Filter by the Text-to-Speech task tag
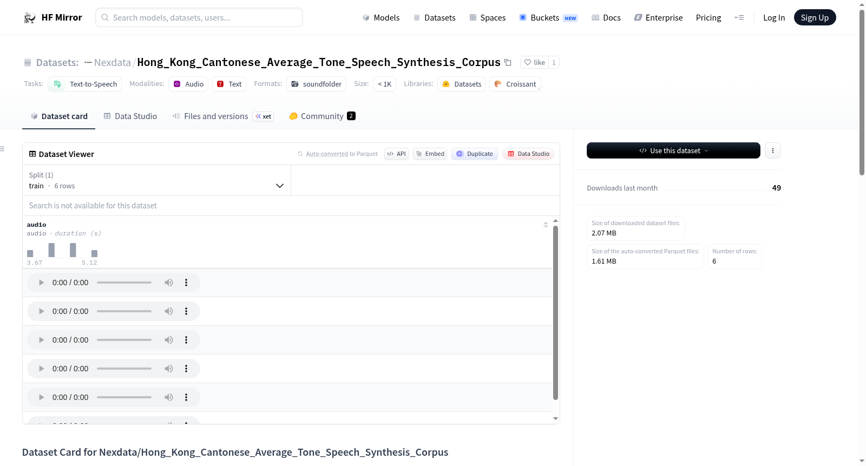Screen dimensions: 866x466 85,84
